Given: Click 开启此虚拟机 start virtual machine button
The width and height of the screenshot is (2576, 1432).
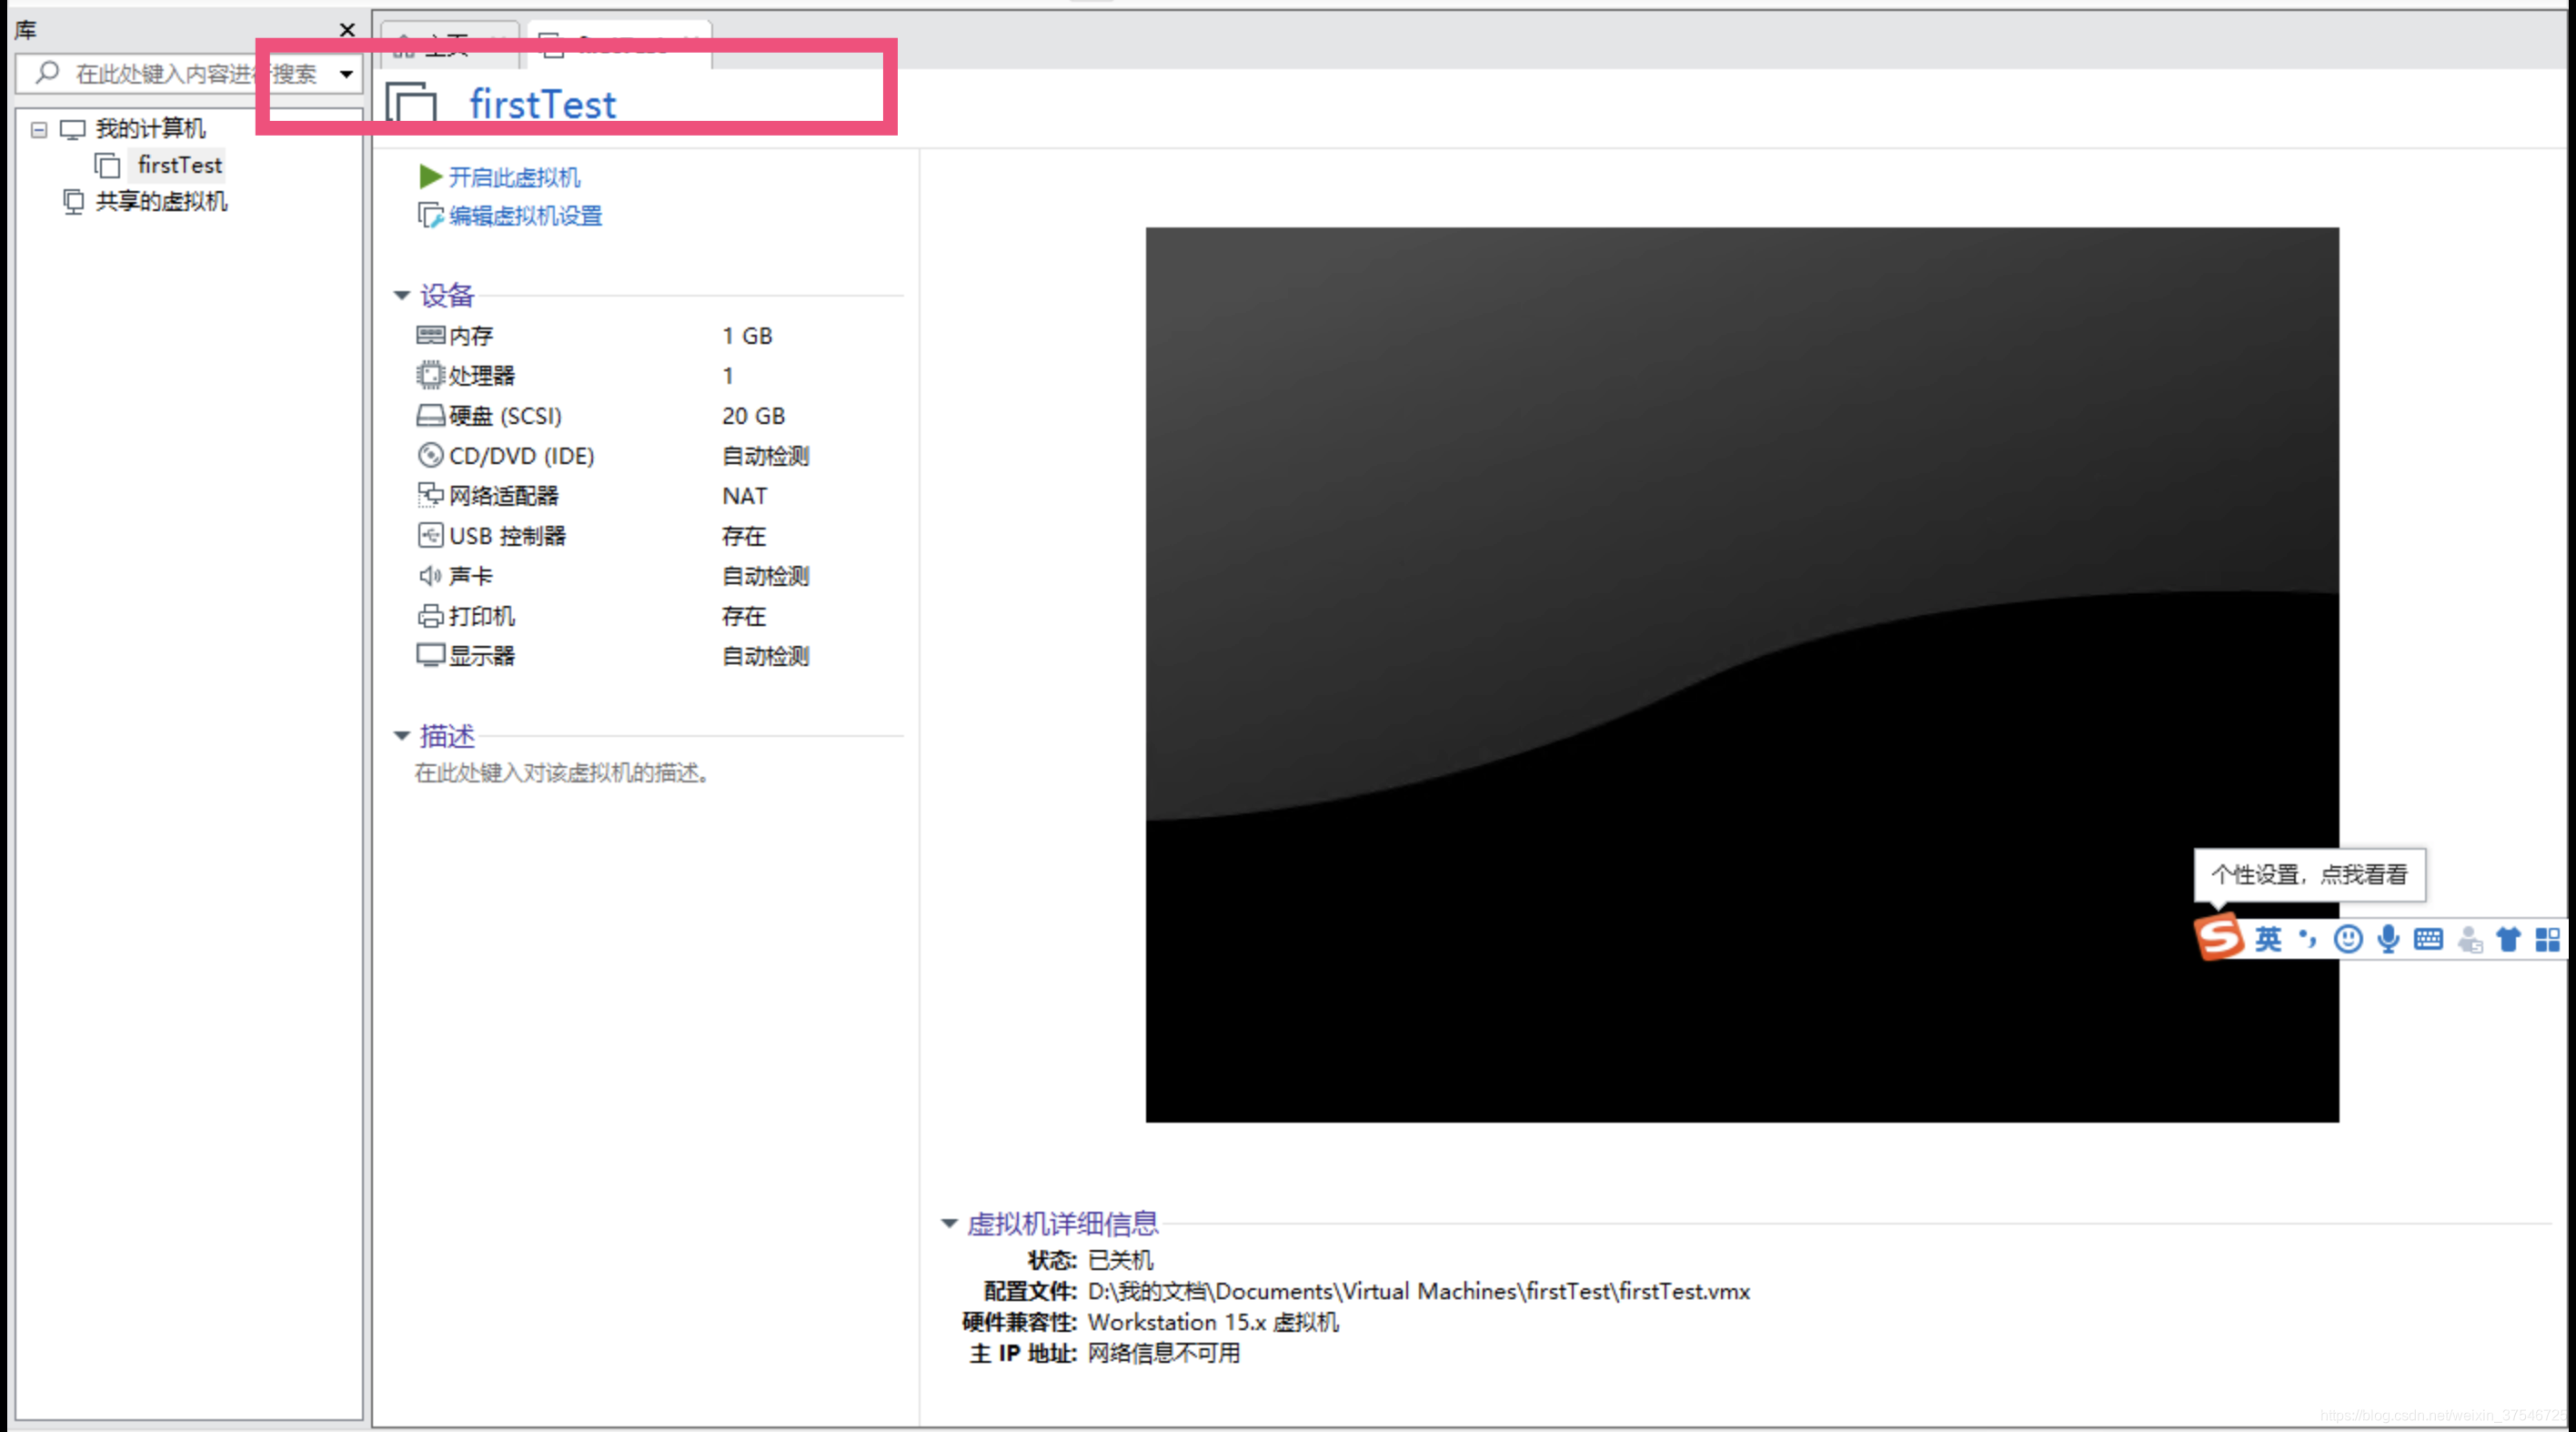Looking at the screenshot, I should (x=508, y=175).
